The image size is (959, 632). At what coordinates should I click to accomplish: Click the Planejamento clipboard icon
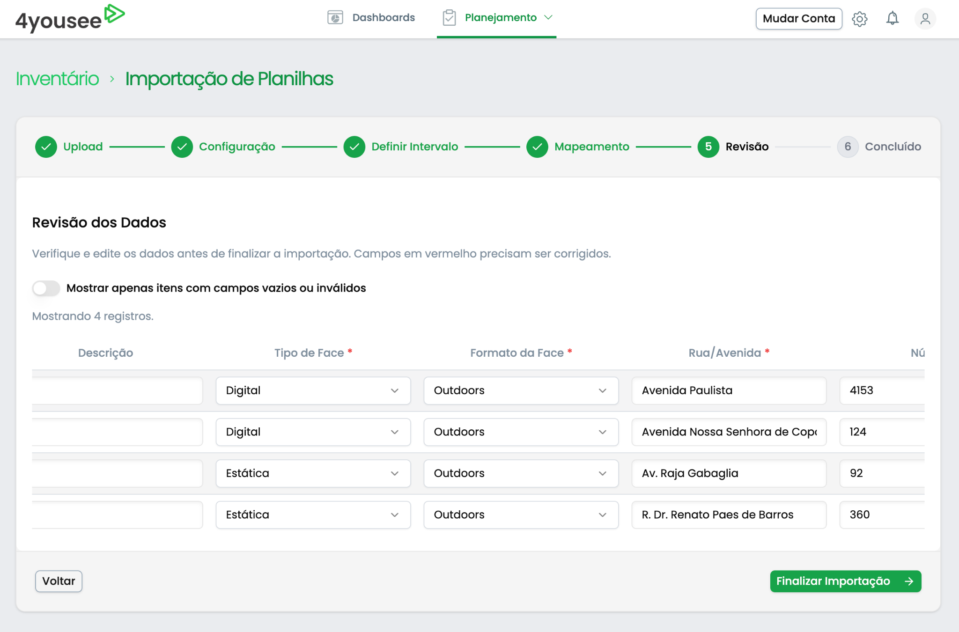[449, 18]
